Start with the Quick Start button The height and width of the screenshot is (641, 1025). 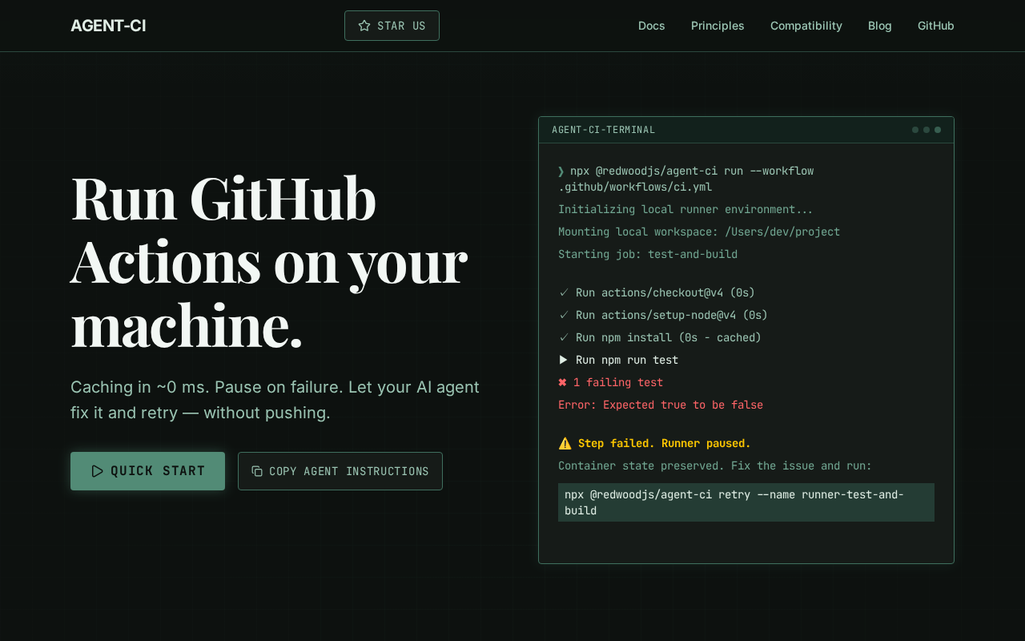(147, 471)
